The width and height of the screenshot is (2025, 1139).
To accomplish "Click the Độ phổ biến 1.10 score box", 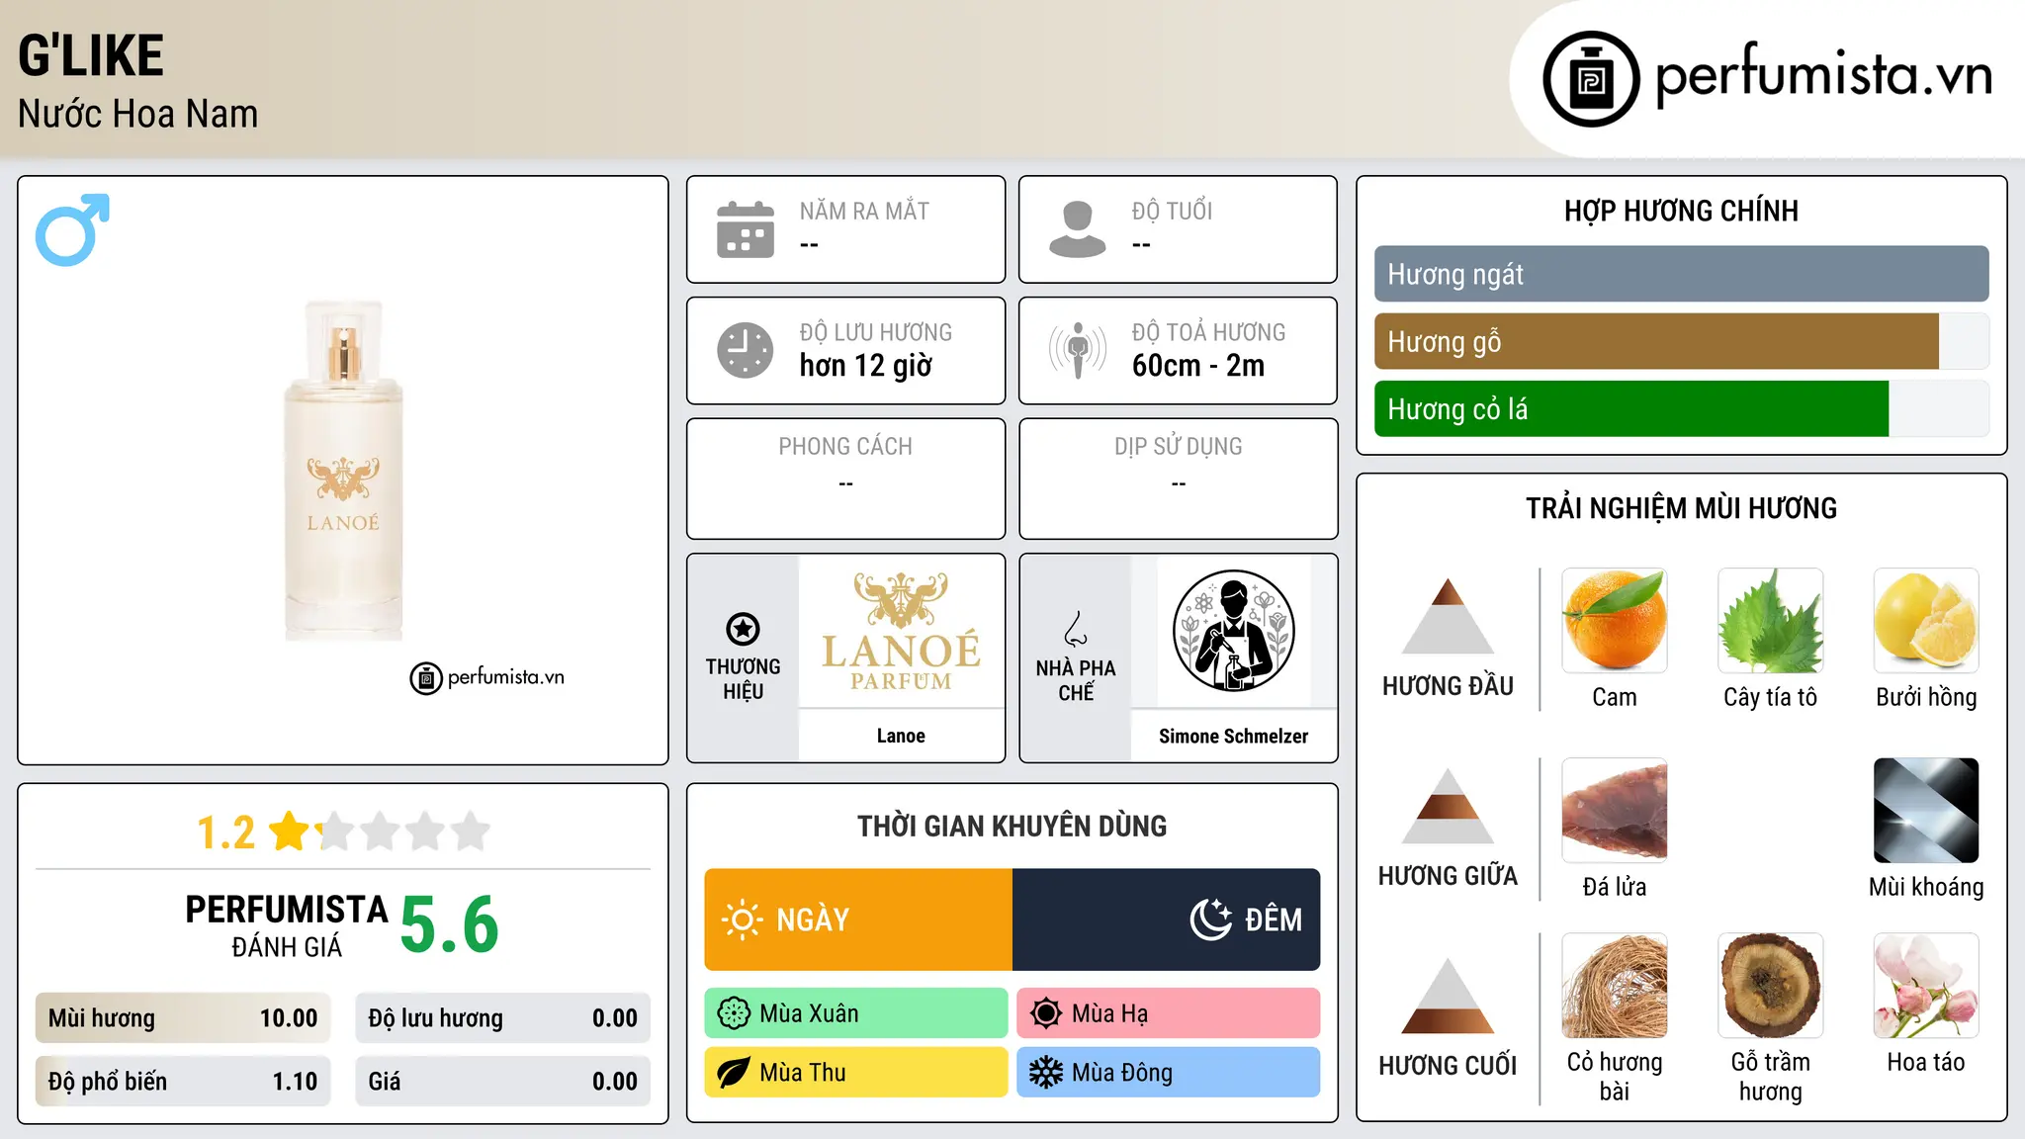I will [183, 1082].
